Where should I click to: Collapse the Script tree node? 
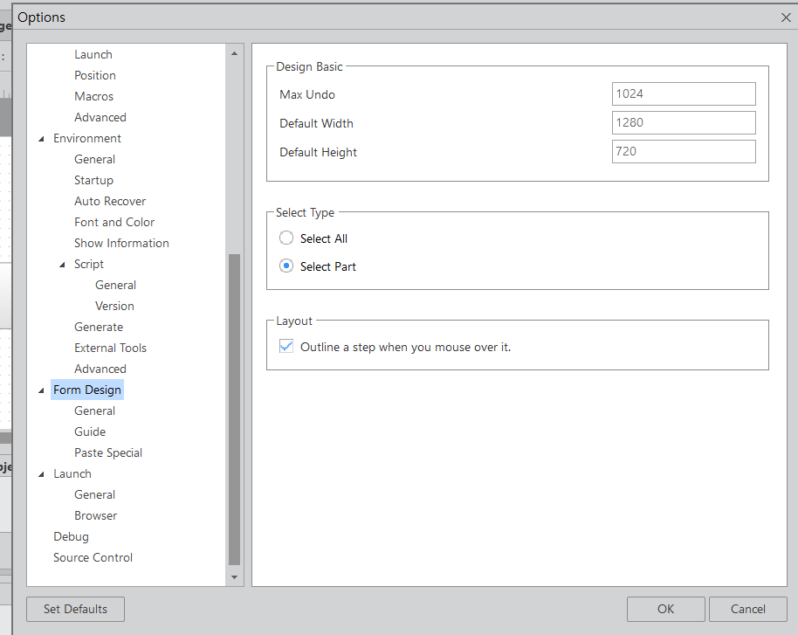click(x=62, y=265)
